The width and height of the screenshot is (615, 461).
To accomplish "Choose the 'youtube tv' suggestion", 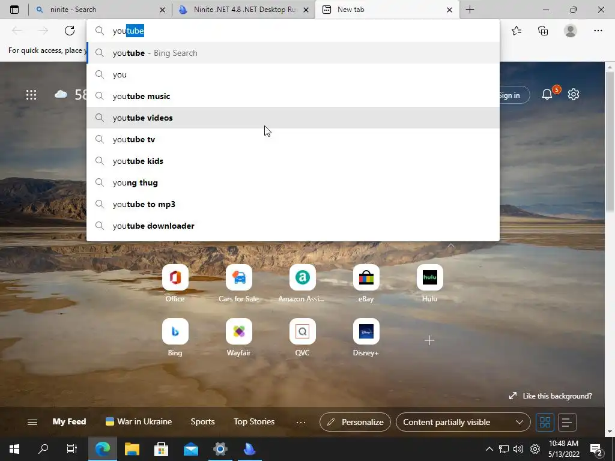I will click(293, 139).
